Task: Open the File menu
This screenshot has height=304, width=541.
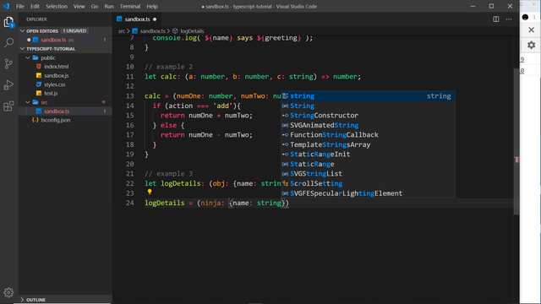Action: tap(20, 6)
